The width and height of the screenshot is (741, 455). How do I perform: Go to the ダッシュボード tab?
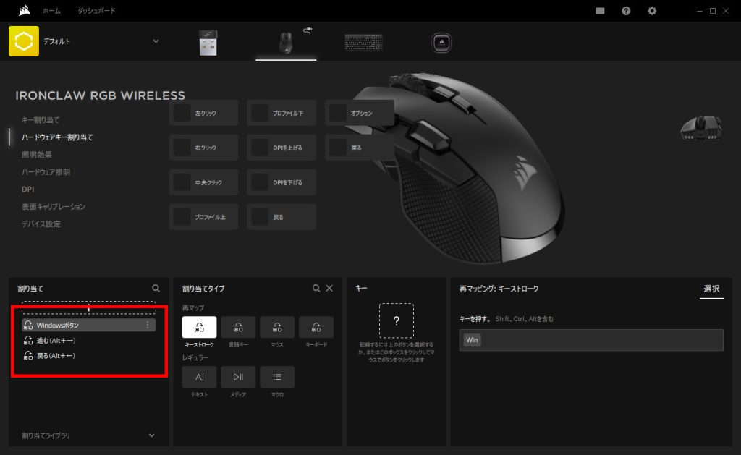(x=96, y=10)
